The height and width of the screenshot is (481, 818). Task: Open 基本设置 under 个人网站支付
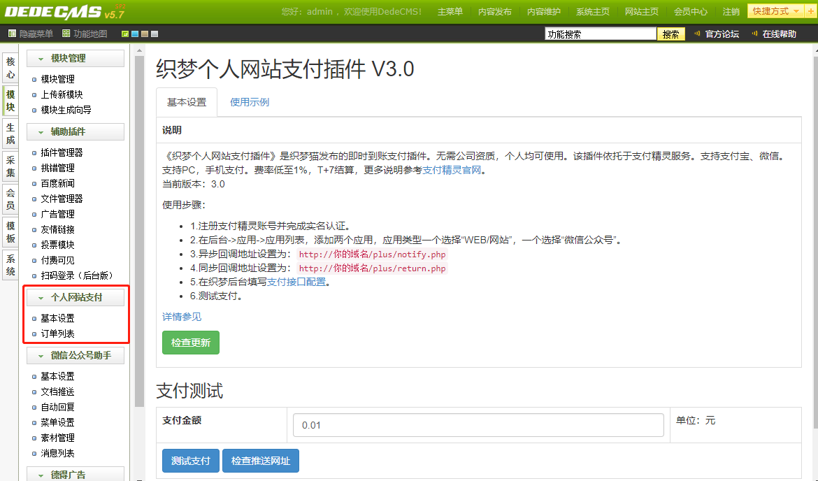pos(58,318)
